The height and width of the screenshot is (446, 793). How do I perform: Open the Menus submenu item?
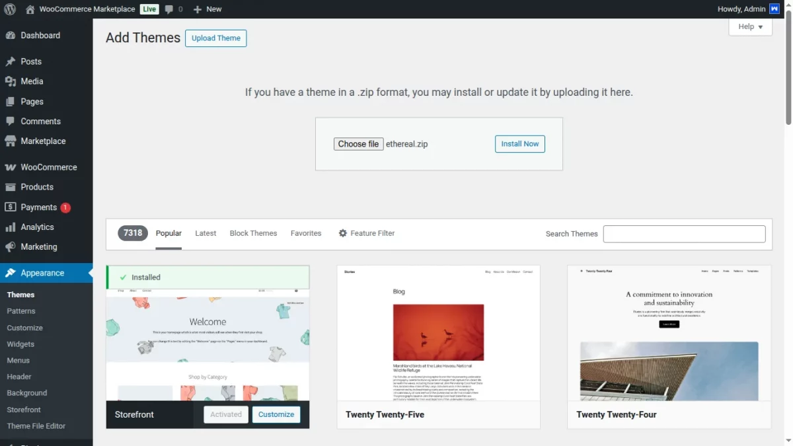[x=18, y=361]
